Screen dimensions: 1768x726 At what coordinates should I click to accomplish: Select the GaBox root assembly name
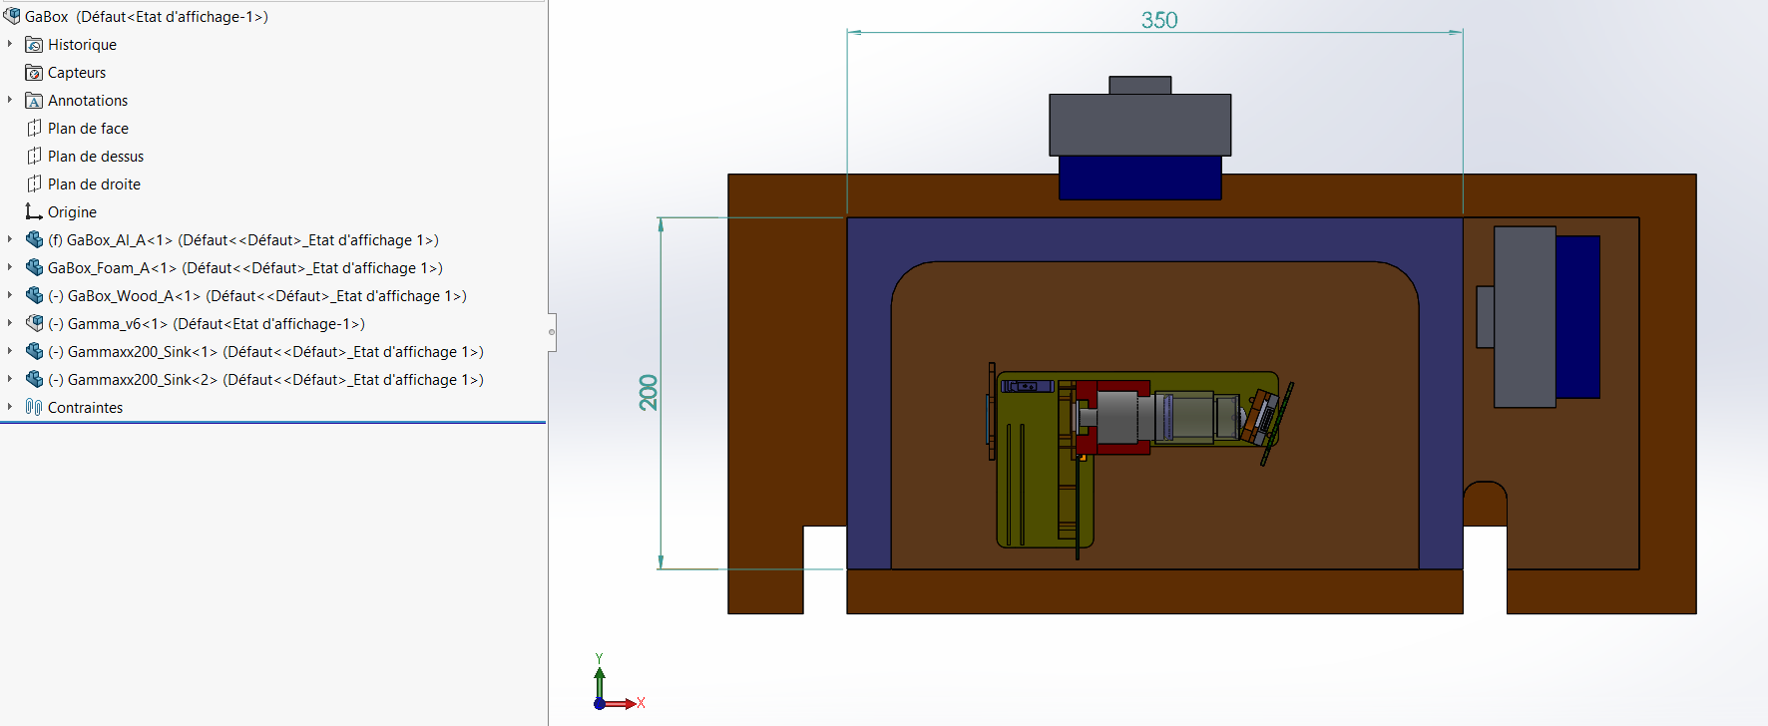tap(147, 17)
